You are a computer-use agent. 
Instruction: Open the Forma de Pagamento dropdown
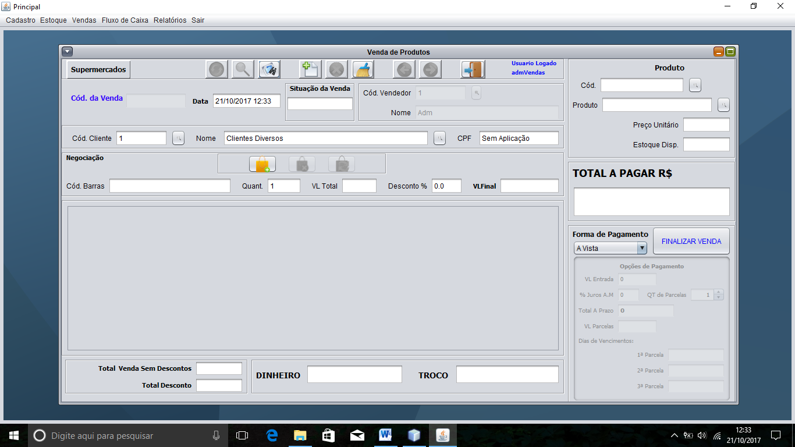(x=642, y=248)
